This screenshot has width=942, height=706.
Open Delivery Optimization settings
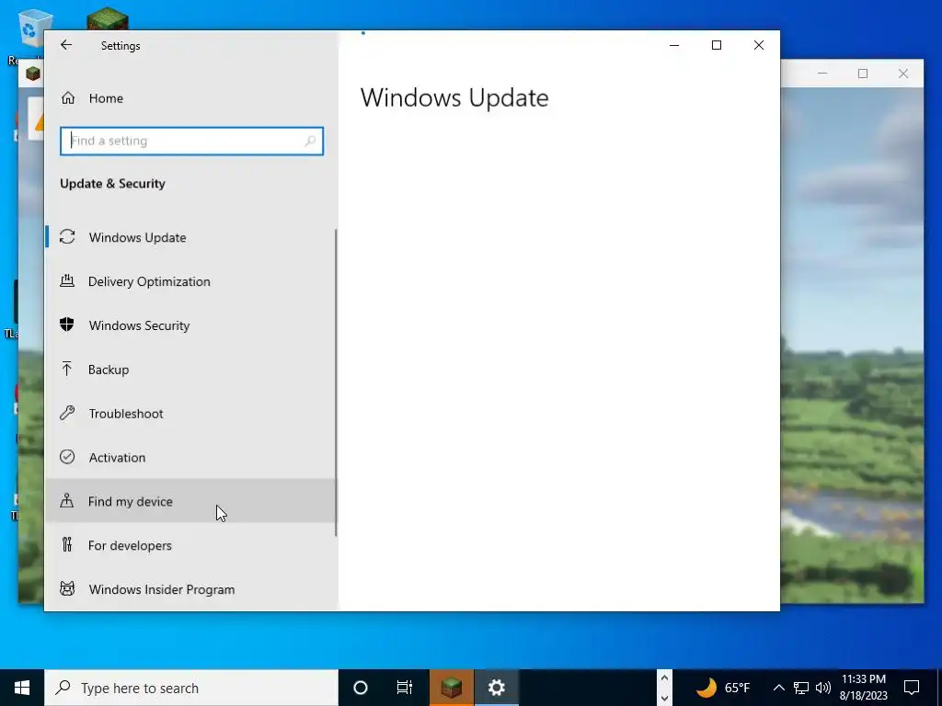[191, 281]
